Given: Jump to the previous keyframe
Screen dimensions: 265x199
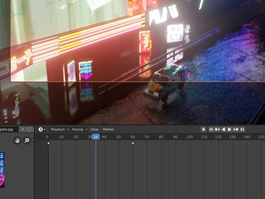Looking at the screenshot, I should pyautogui.click(x=218, y=129).
